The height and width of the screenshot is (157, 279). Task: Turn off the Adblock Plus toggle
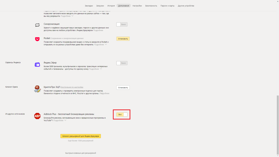click(x=122, y=114)
